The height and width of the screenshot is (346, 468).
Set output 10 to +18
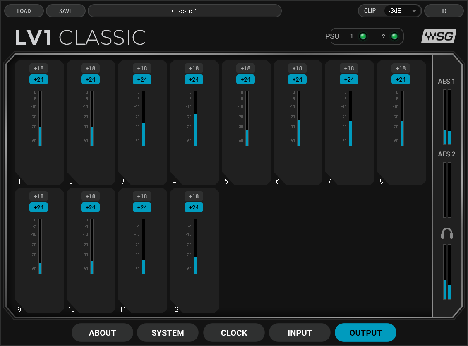pos(91,196)
